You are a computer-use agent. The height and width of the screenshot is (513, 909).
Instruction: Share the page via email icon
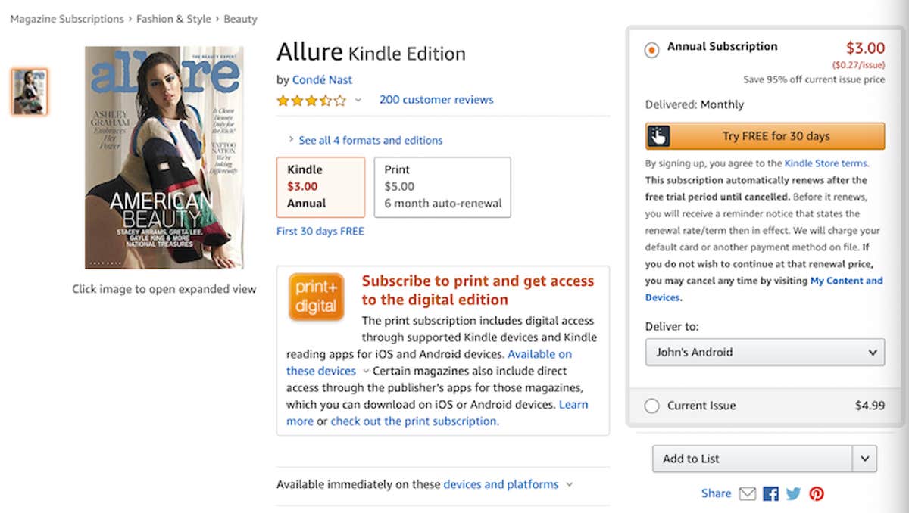click(x=747, y=493)
